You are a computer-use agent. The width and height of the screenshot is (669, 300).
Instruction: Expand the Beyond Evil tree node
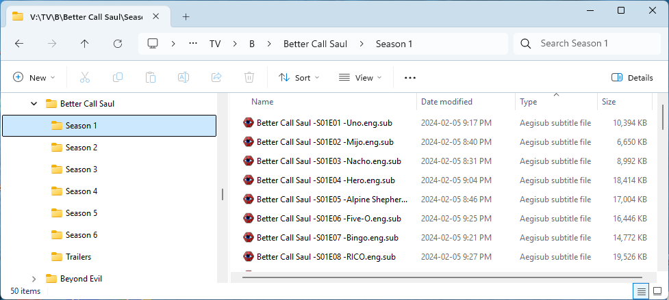pos(34,279)
